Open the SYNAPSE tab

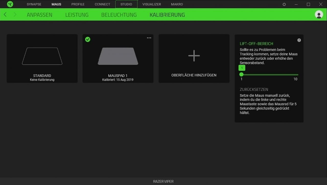34,4
